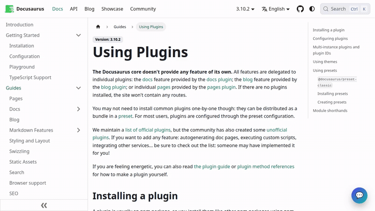Open the Docs navbar item
Screen dimensions: 375x211
click(x=57, y=9)
